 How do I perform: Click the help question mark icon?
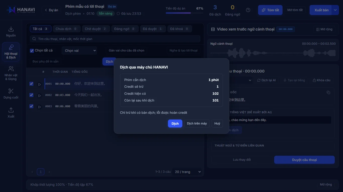[248, 10]
